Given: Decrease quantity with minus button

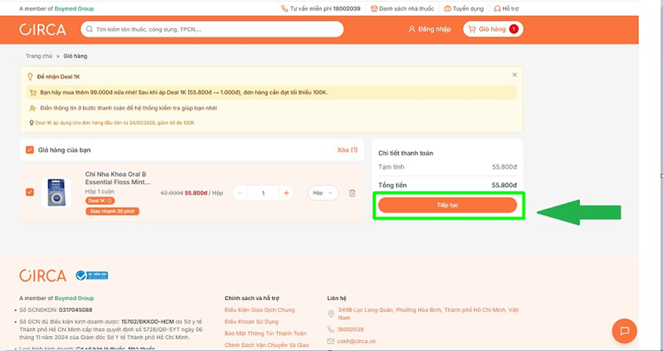Looking at the screenshot, I should coord(240,193).
